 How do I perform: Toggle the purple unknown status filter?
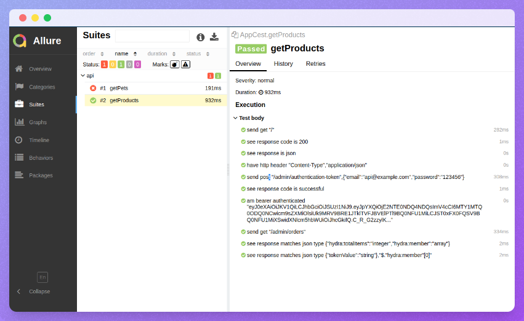point(137,65)
